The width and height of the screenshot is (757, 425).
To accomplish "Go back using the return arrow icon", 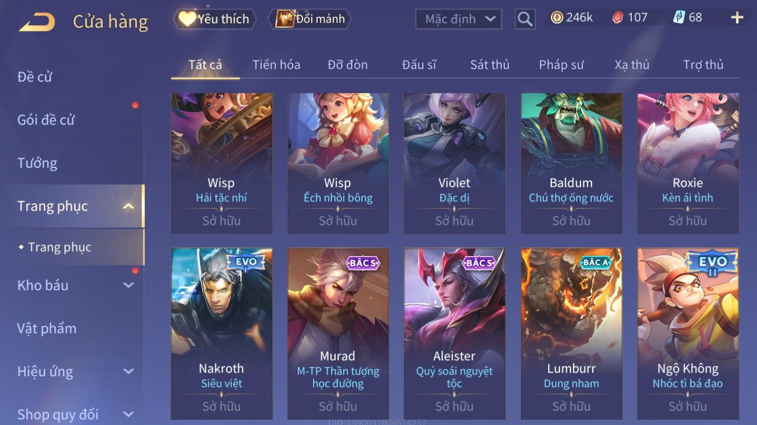I will 37,22.
